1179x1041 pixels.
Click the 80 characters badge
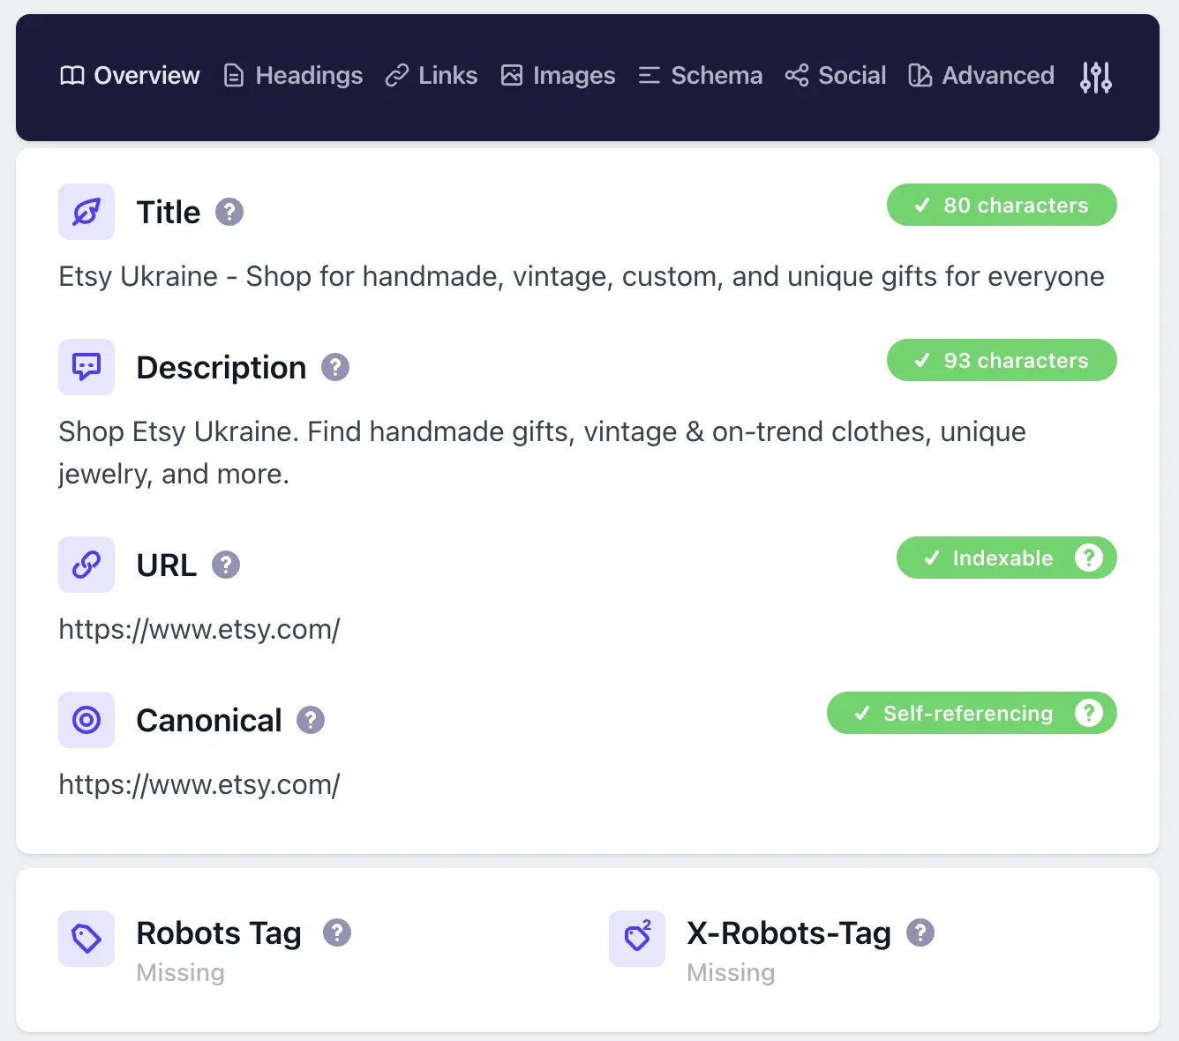click(x=1002, y=205)
